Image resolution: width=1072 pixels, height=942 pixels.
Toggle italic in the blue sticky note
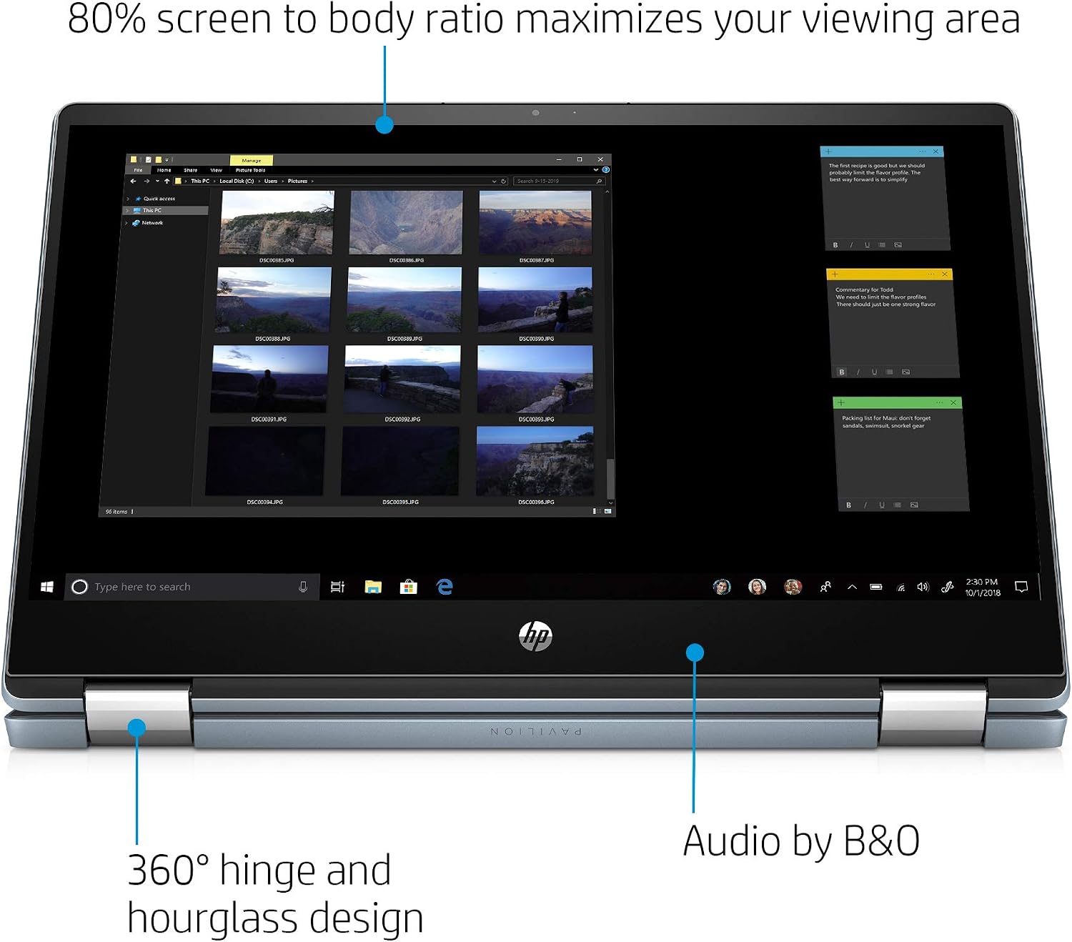[851, 245]
